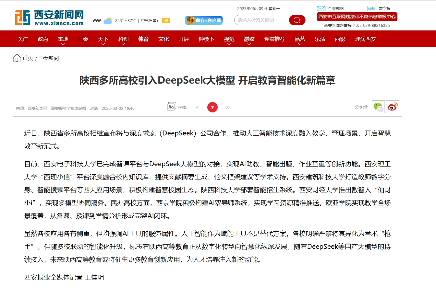Click the publish time 2025-03-02 19:46
This screenshot has width=436, height=288.
118,108
